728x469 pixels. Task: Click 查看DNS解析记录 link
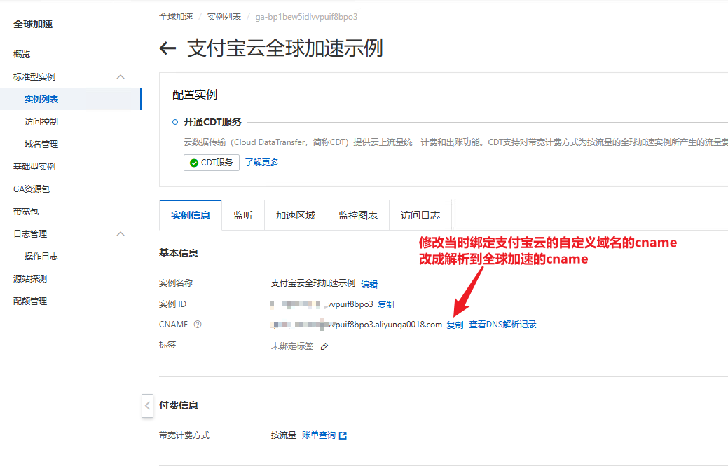(502, 325)
